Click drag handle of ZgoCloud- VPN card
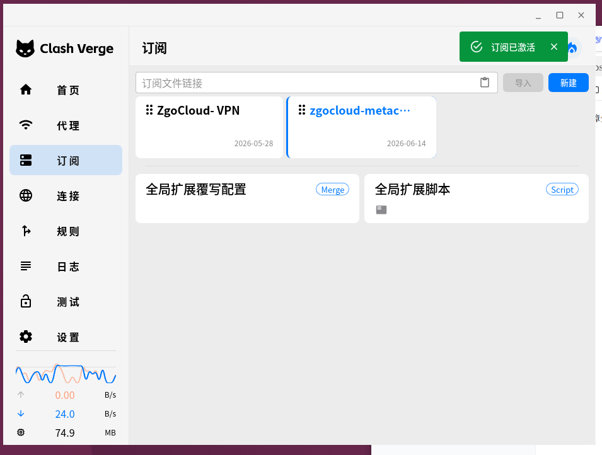 149,110
